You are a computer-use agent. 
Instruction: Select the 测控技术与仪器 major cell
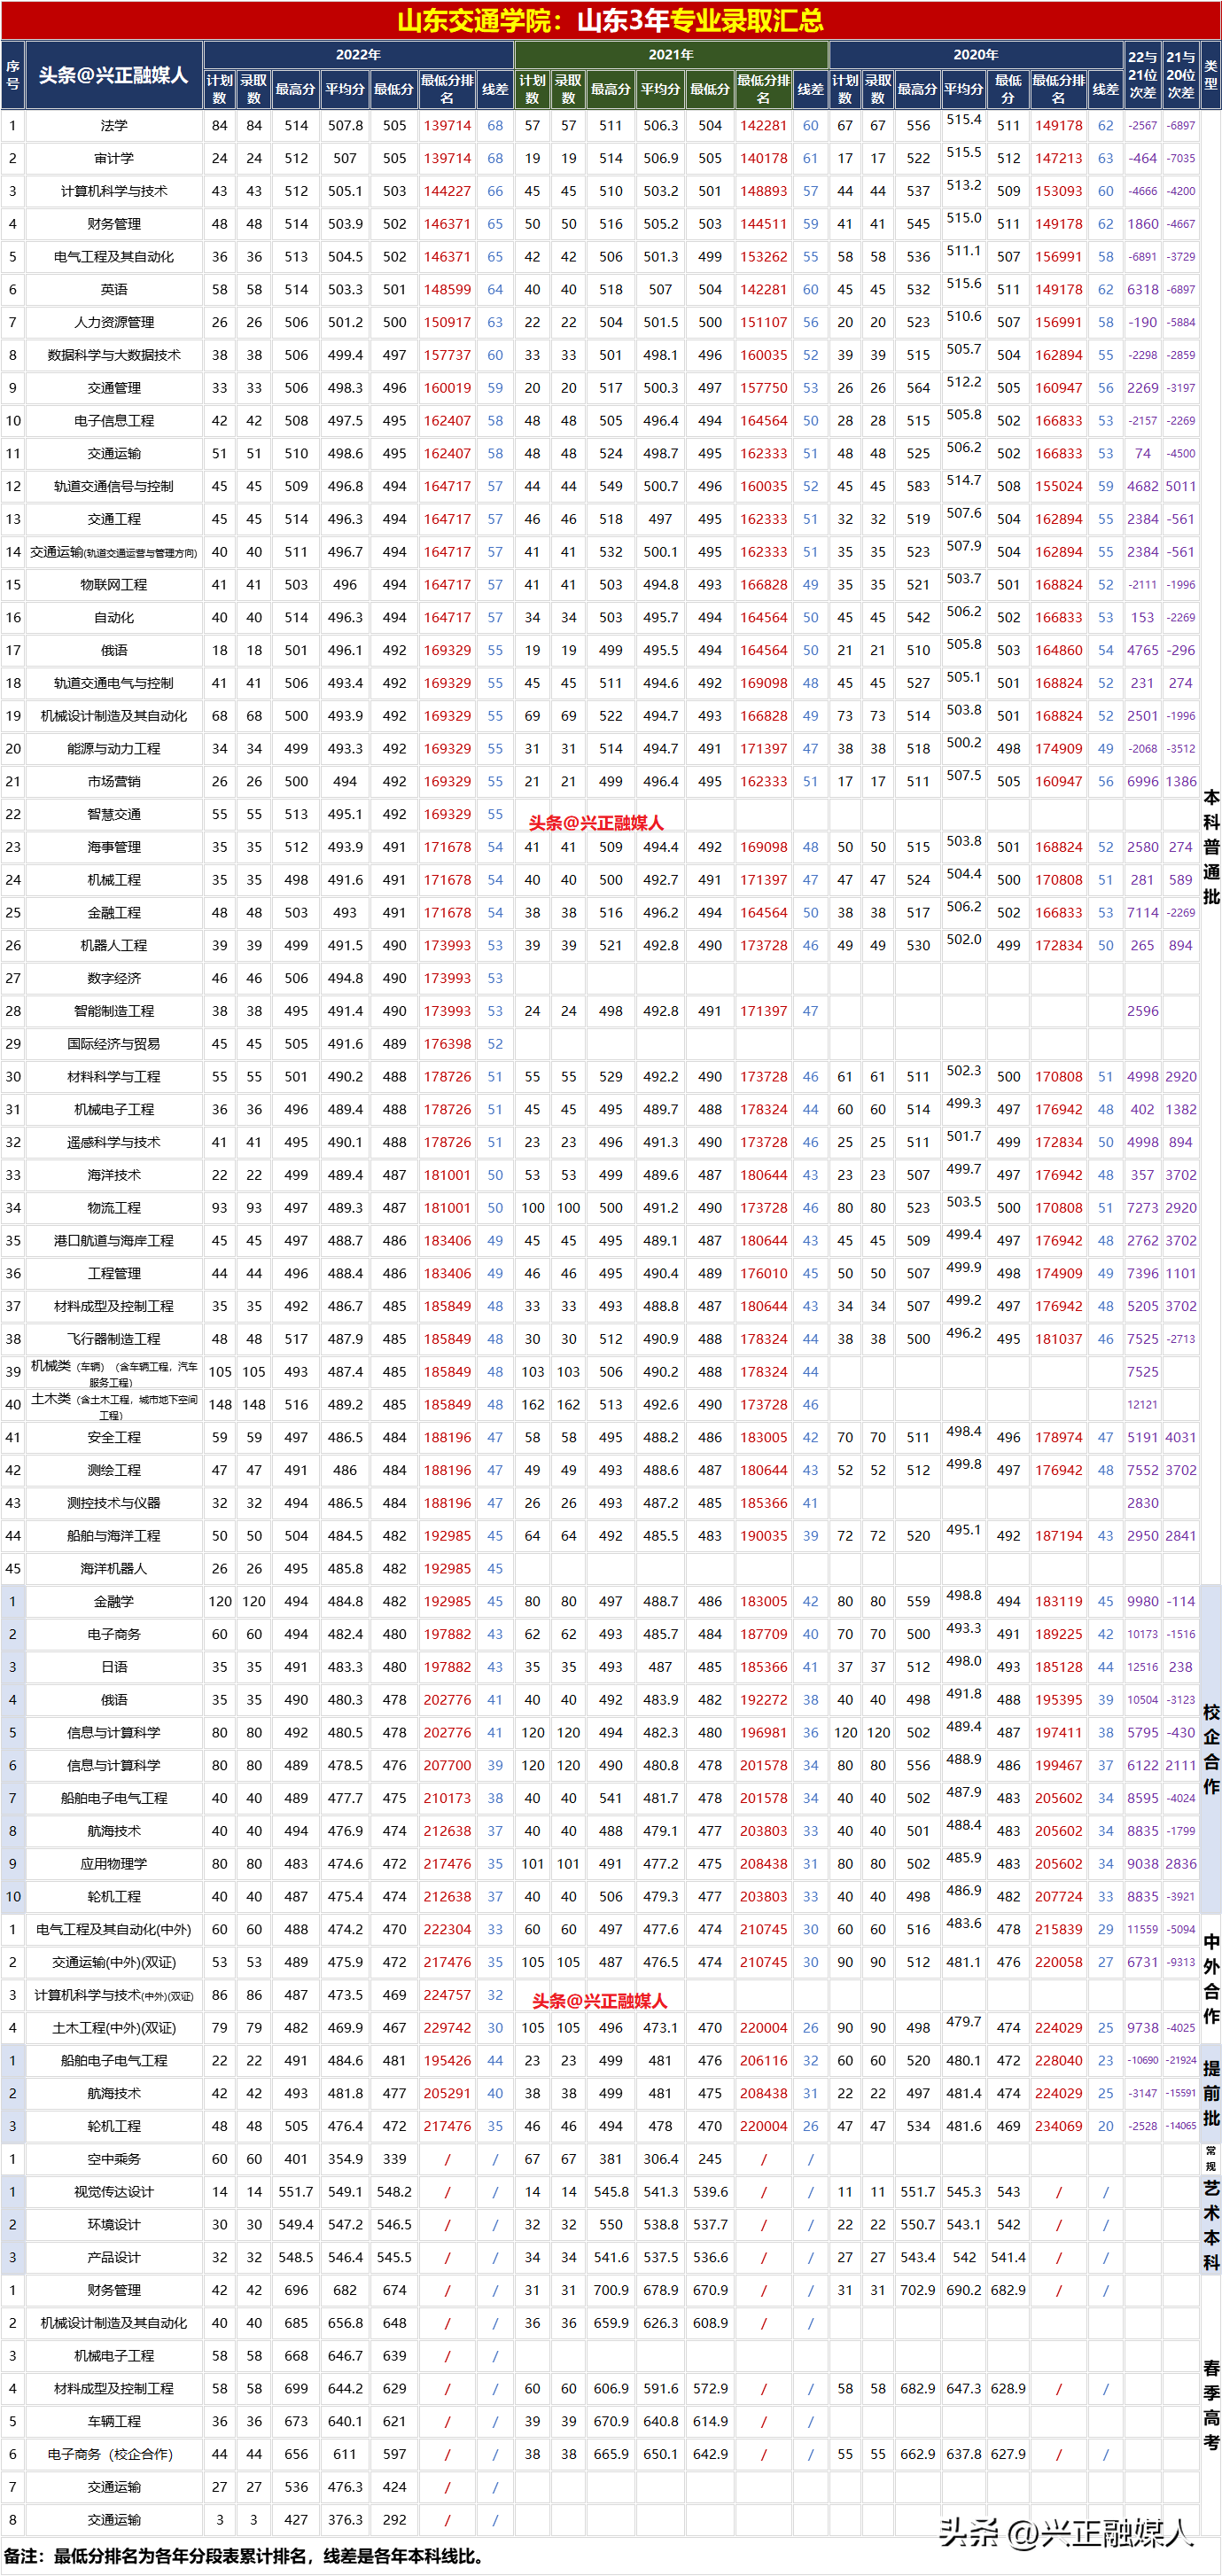(114, 1504)
